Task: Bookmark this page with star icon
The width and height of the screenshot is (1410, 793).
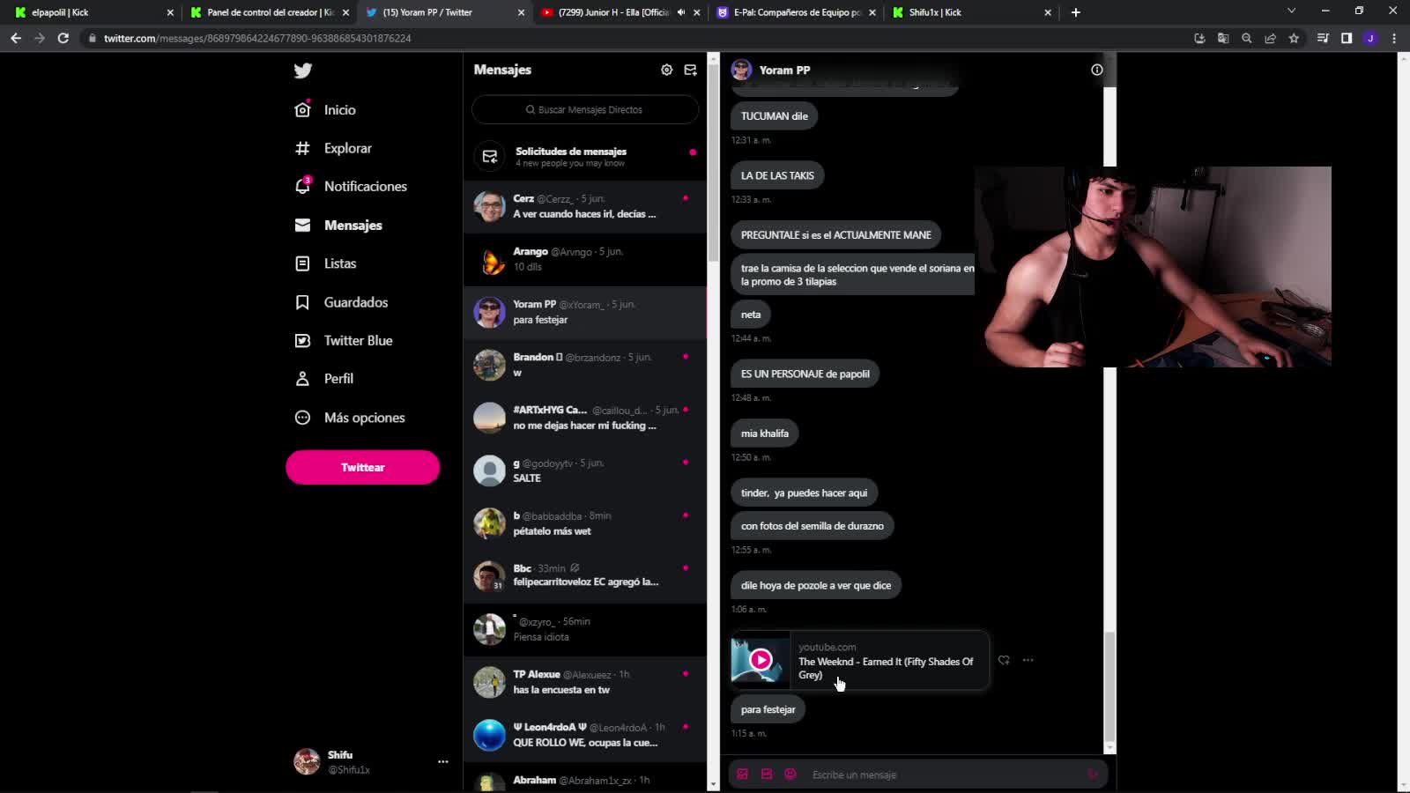Action: 1294,38
